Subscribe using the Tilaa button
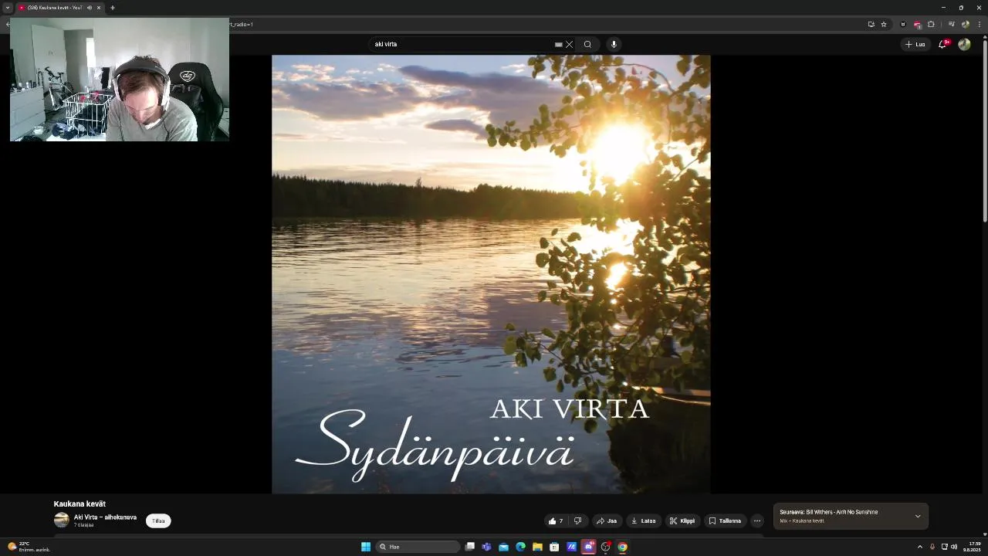988x556 pixels. click(x=158, y=520)
